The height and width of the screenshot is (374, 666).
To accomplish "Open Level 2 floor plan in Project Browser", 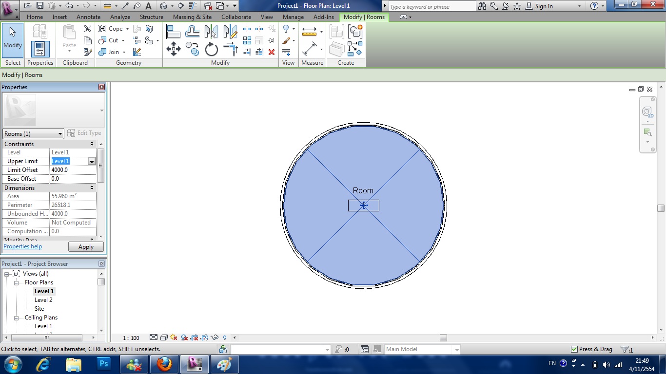I will pyautogui.click(x=42, y=299).
